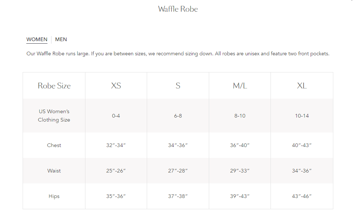Click the Hips row label
The image size is (353, 218).
coord(54,196)
